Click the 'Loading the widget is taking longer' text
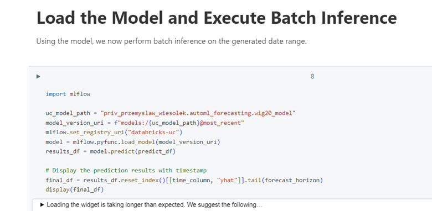Image resolution: width=432 pixels, height=211 pixels. tap(155, 205)
